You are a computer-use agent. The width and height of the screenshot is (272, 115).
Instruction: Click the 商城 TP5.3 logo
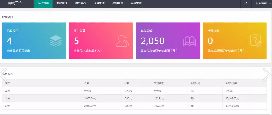15,3
